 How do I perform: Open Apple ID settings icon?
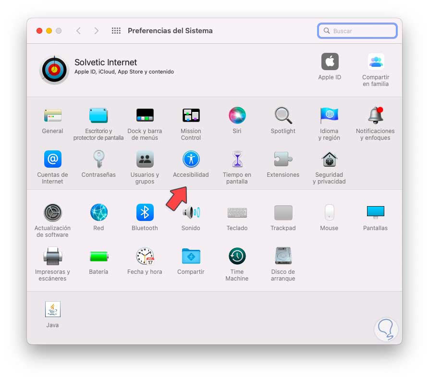pyautogui.click(x=330, y=61)
